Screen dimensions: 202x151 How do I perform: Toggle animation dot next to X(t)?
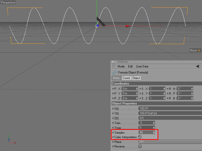click(113, 109)
